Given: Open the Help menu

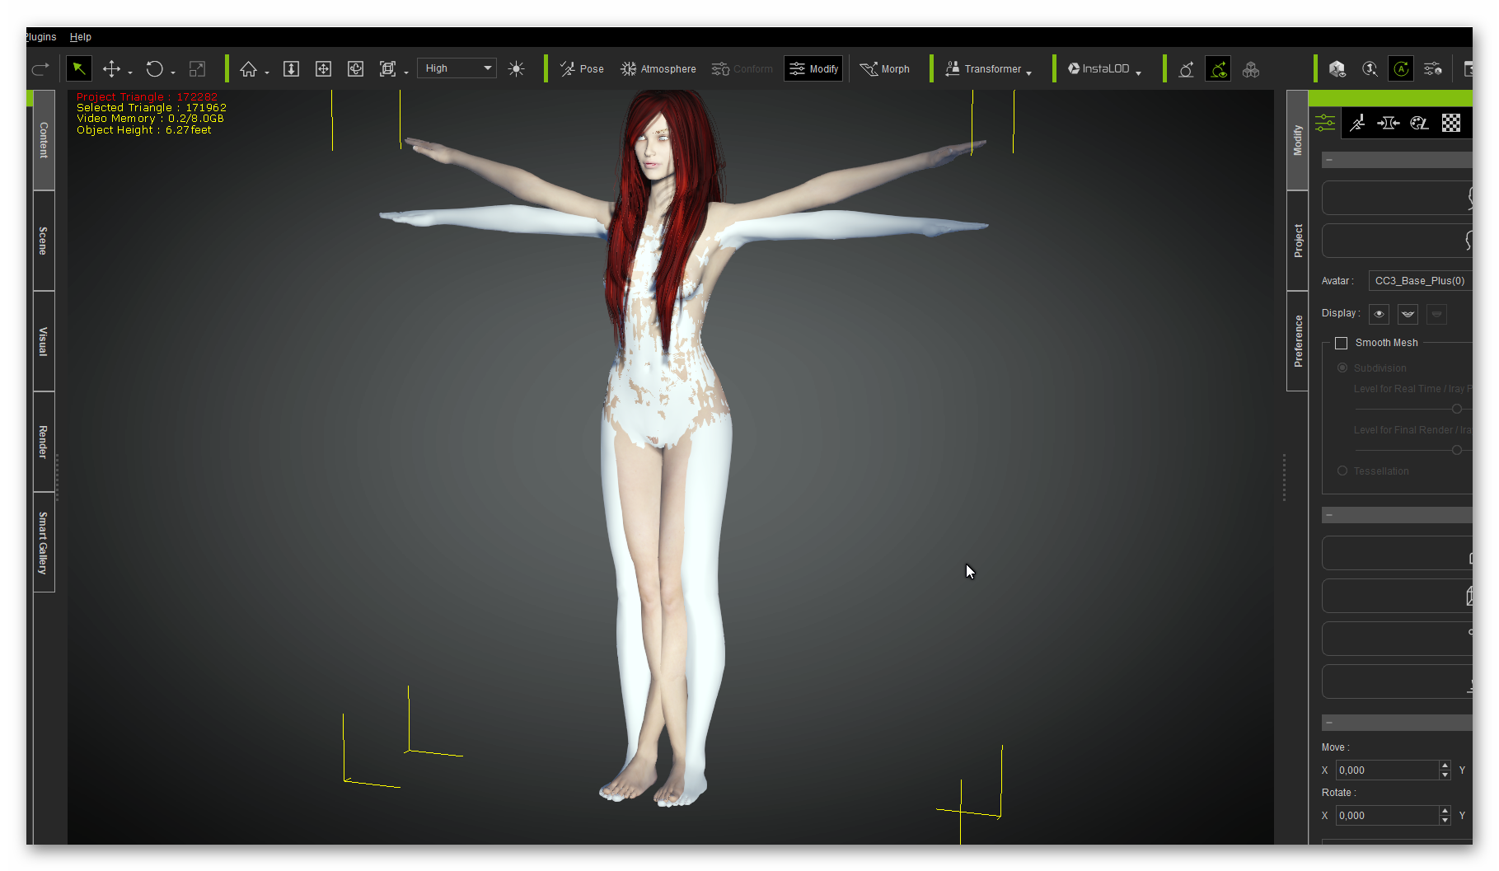Looking at the screenshot, I should click(81, 37).
